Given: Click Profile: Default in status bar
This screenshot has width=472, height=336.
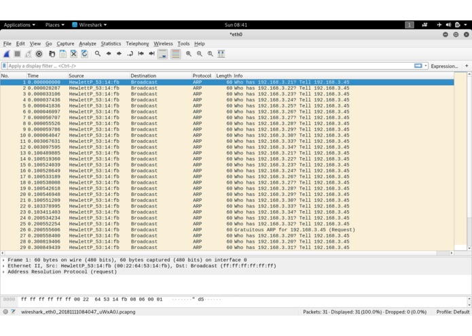Looking at the screenshot, I should tap(453, 312).
